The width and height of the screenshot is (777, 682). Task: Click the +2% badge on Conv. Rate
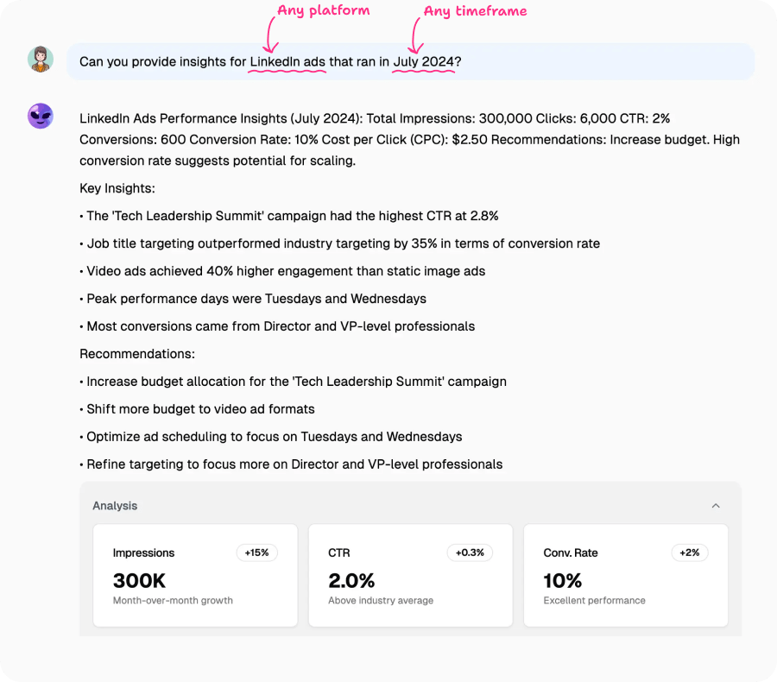click(689, 553)
